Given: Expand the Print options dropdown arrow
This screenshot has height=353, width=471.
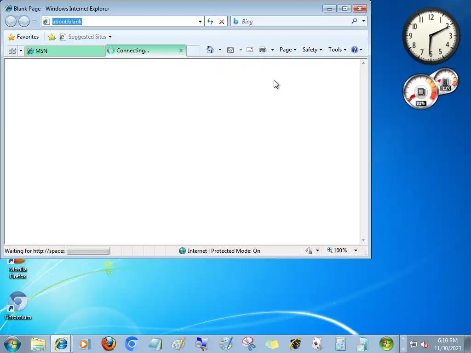Looking at the screenshot, I should [272, 50].
